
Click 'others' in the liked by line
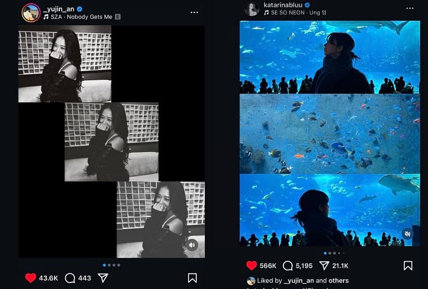[x=338, y=280]
